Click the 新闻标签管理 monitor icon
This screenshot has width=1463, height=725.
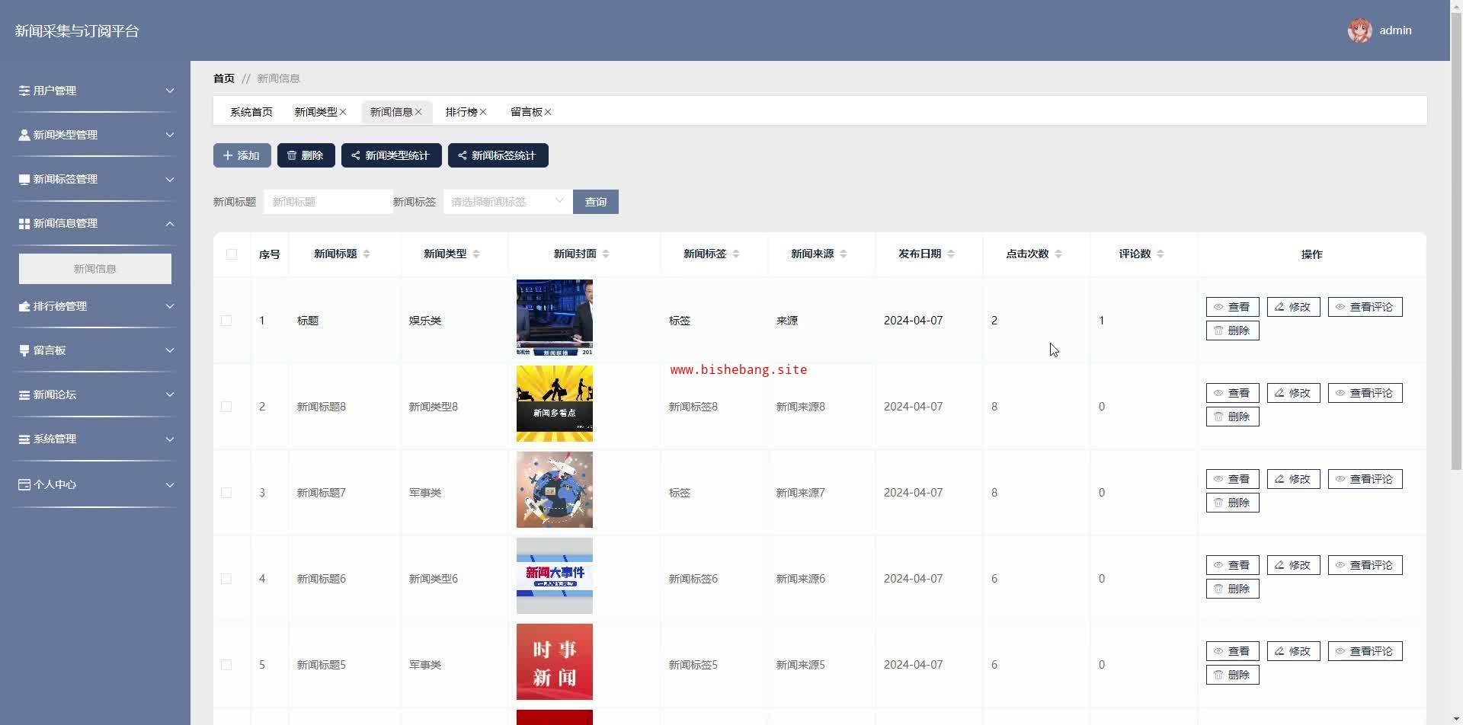tap(24, 179)
